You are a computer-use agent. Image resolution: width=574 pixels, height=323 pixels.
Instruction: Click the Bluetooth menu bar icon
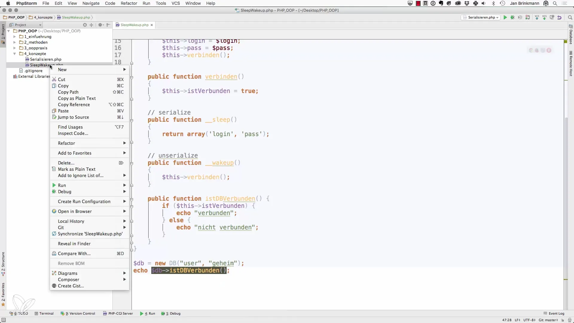tap(494, 3)
